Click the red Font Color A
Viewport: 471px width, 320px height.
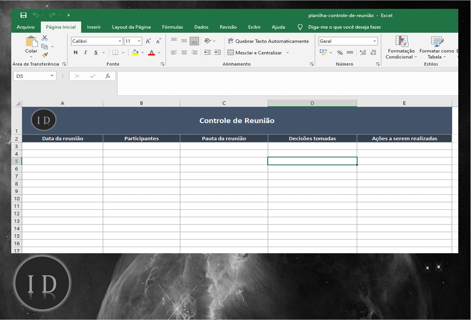point(151,52)
